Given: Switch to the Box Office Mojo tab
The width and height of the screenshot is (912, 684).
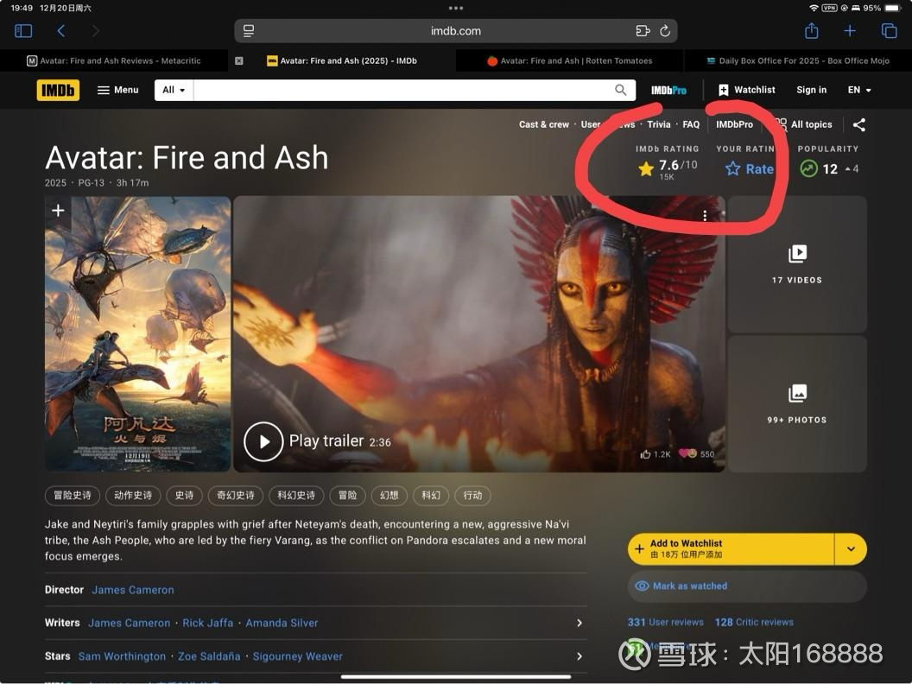Looking at the screenshot, I should (x=798, y=60).
